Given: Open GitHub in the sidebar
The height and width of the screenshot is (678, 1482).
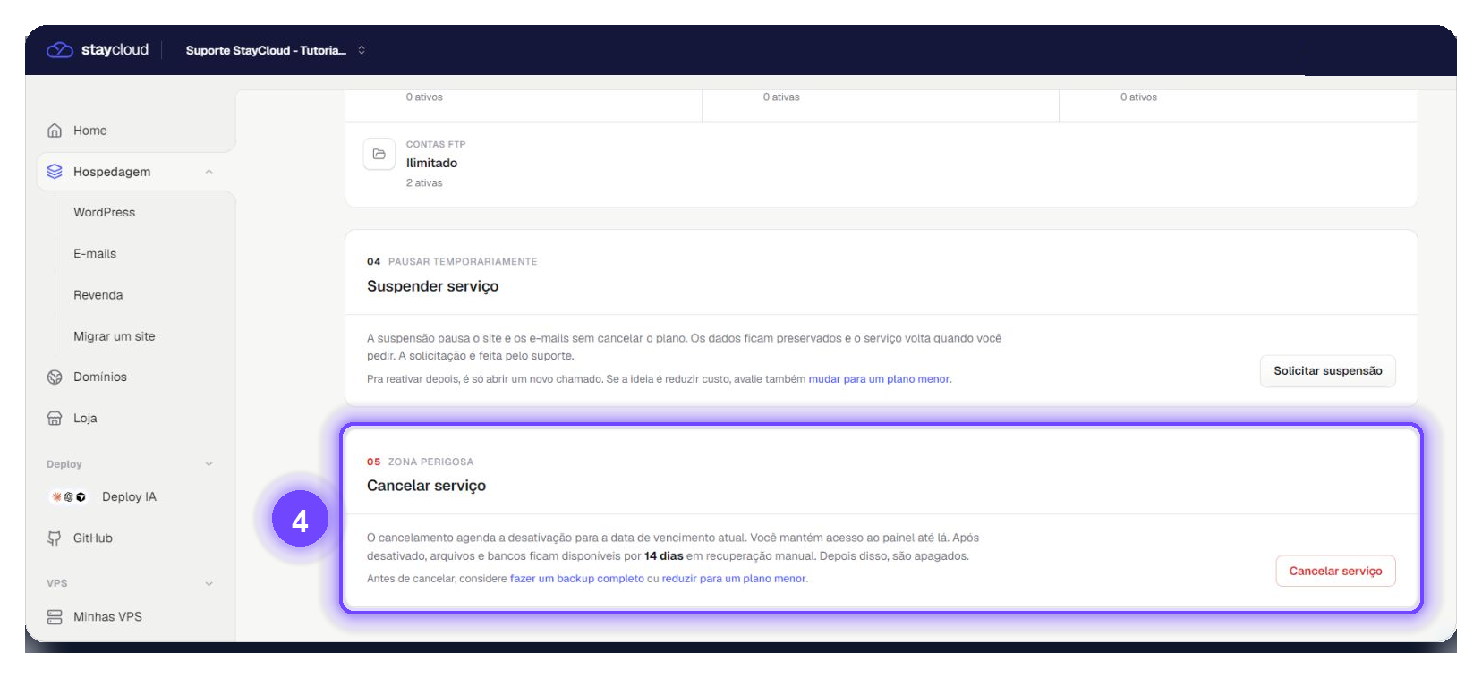Looking at the screenshot, I should (x=93, y=538).
